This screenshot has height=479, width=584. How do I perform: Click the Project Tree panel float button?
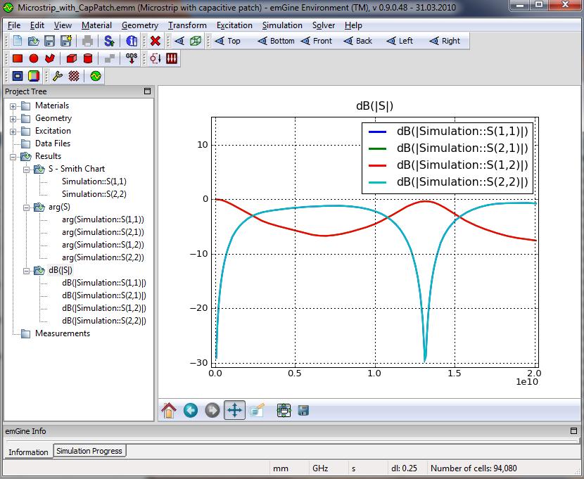click(x=147, y=91)
